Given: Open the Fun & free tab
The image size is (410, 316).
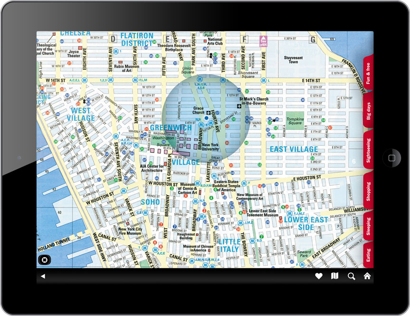Looking at the screenshot, I should pyautogui.click(x=368, y=73).
